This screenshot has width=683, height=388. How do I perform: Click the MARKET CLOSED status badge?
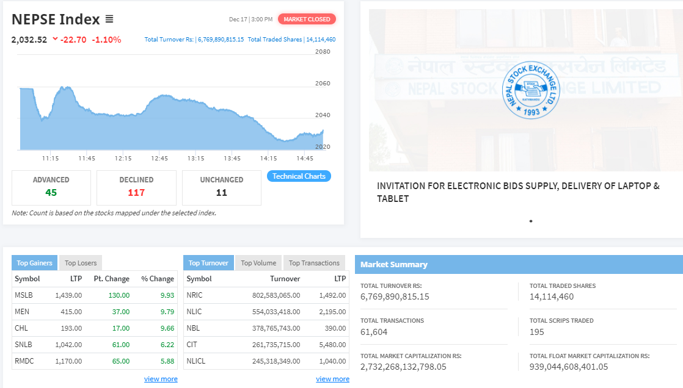[307, 19]
